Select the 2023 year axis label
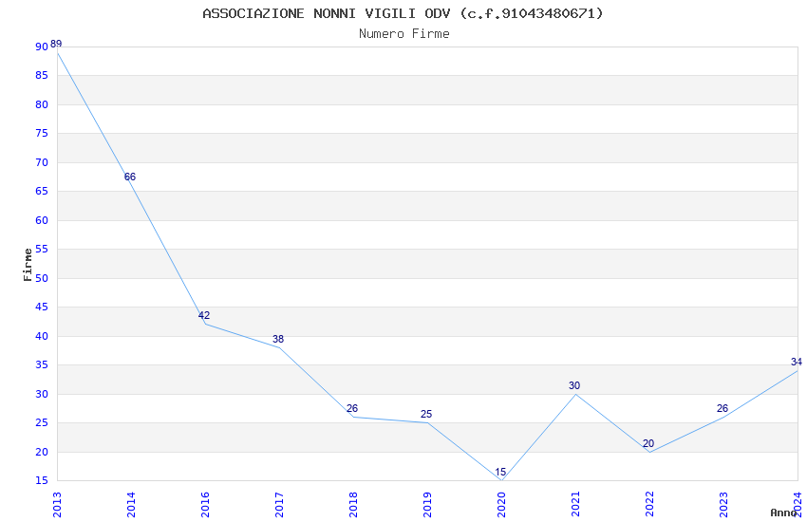Screen dimensions: 807x522 coord(723,505)
